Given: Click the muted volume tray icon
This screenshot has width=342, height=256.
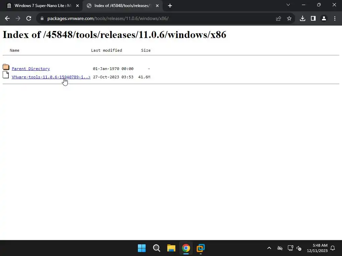Looking at the screenshot, I should [299, 248].
